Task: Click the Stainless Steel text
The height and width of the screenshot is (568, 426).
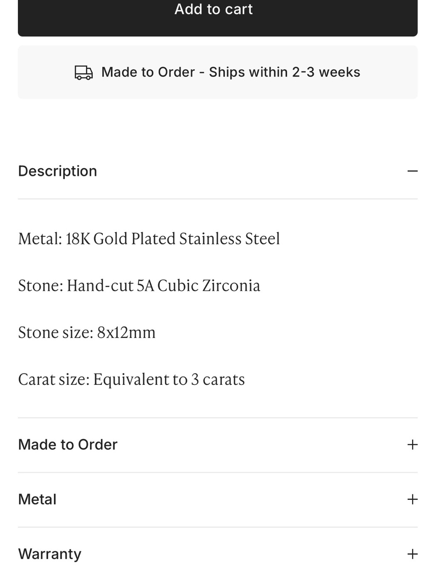Action: click(230, 239)
